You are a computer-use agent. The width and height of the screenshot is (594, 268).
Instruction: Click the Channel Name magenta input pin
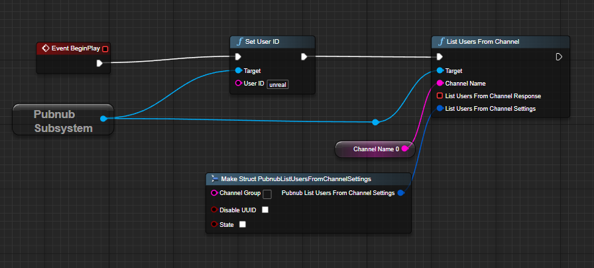point(440,84)
